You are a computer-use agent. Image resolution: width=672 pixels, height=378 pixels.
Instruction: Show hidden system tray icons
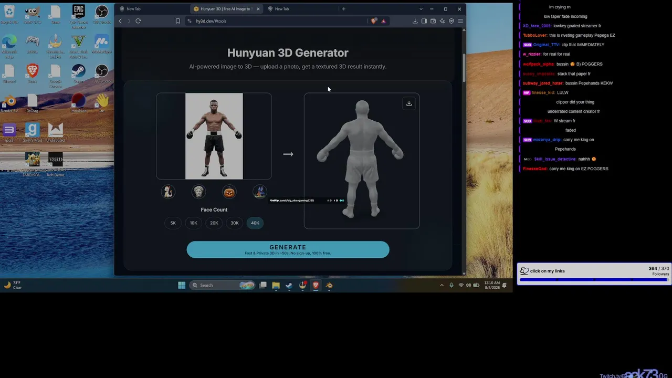pos(442,285)
